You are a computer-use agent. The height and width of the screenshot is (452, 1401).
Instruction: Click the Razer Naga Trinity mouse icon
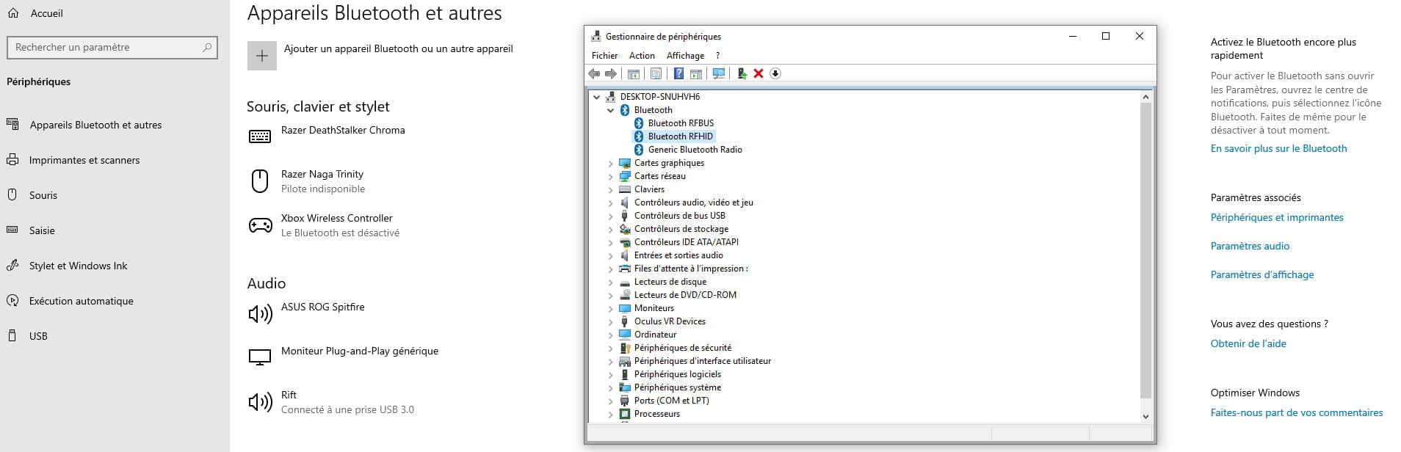point(260,181)
